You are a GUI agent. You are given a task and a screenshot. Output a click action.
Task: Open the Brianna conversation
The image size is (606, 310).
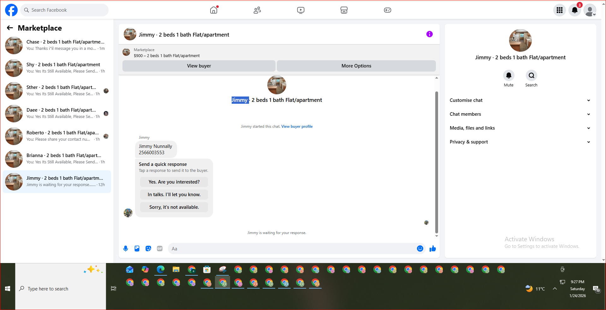pyautogui.click(x=57, y=159)
